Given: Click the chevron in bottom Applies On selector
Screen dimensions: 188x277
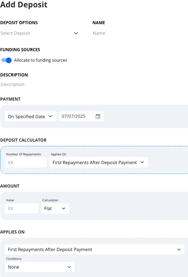Looking at the screenshot, I should click(179, 249).
